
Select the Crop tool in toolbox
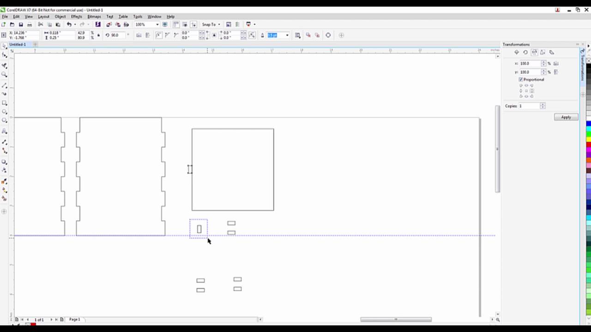[5, 65]
